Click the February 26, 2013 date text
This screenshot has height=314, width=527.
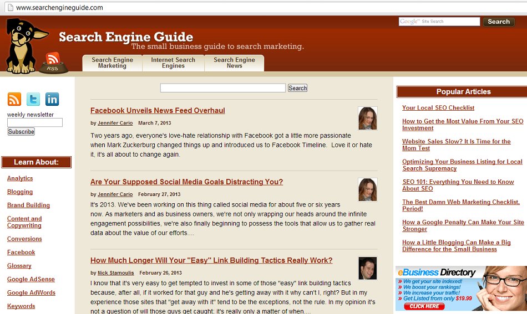pos(161,272)
